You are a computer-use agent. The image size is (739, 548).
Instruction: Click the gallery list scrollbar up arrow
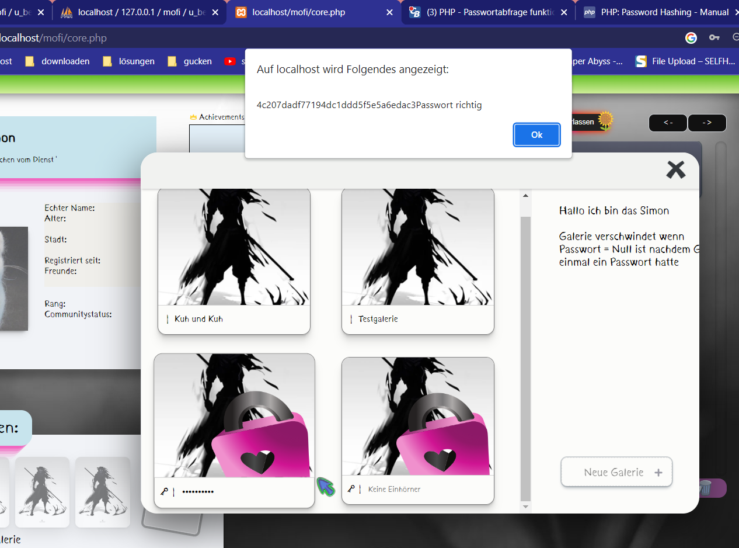pyautogui.click(x=525, y=196)
